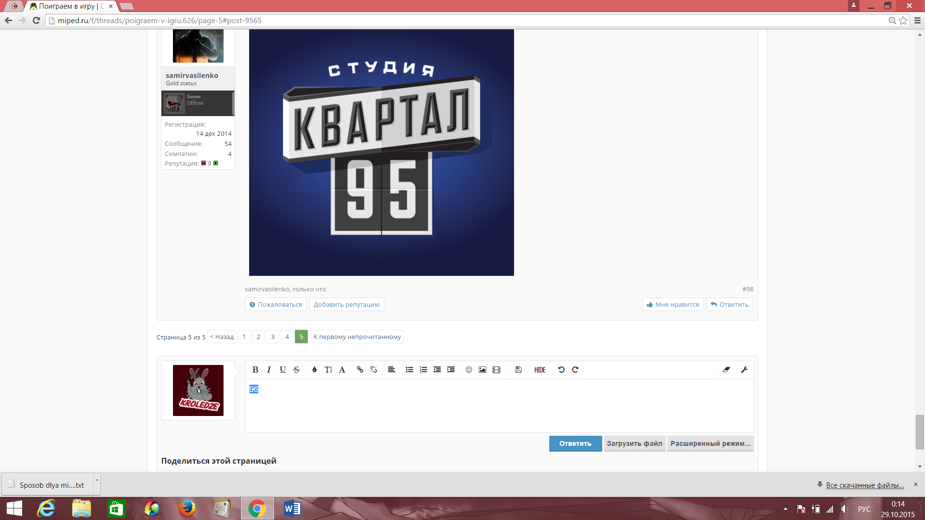This screenshot has width=925, height=520.
Task: Undo the last edit in the editor
Action: coord(561,370)
